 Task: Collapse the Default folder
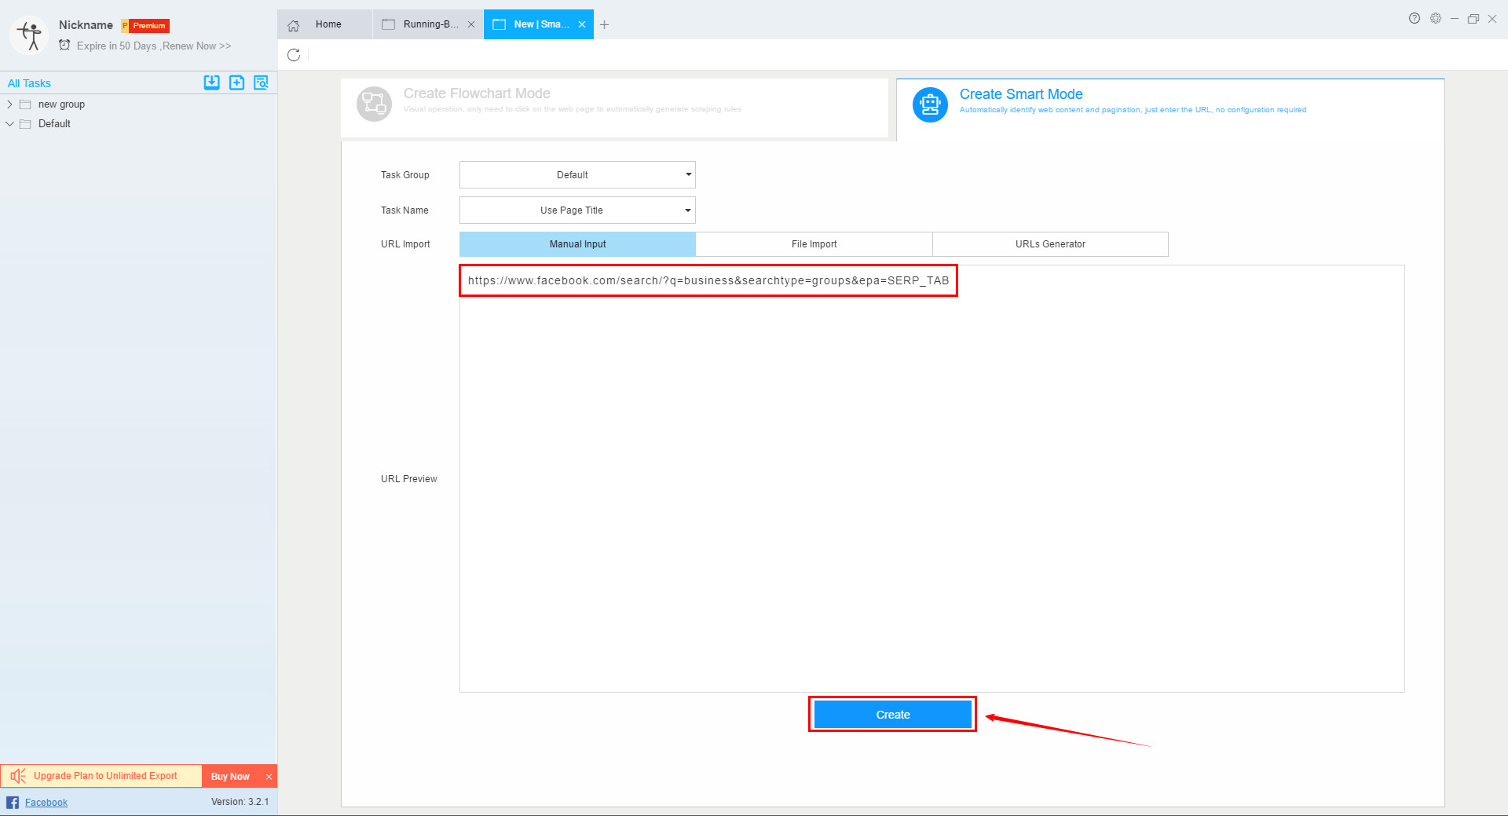coord(9,124)
